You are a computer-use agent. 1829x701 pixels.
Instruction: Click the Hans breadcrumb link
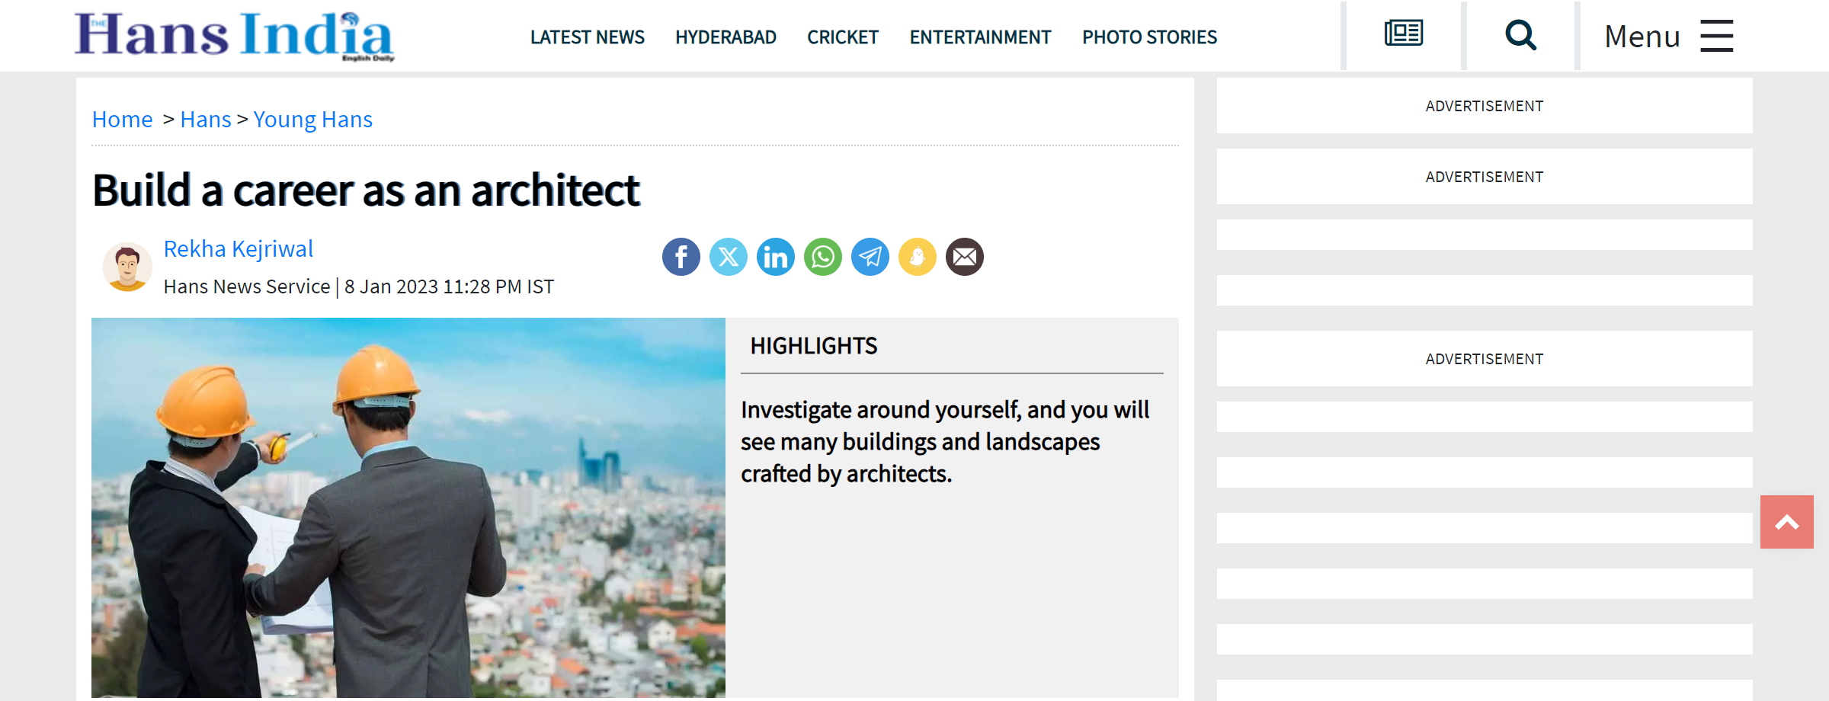pyautogui.click(x=206, y=120)
